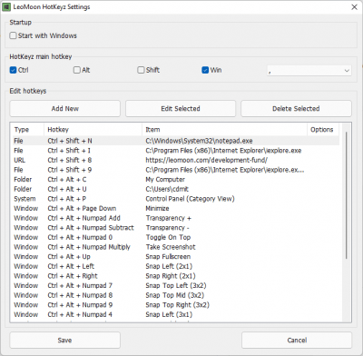This screenshot has width=363, height=356.
Task: Click the Ctrl + Alt + Up hotkey
Action: click(69, 257)
